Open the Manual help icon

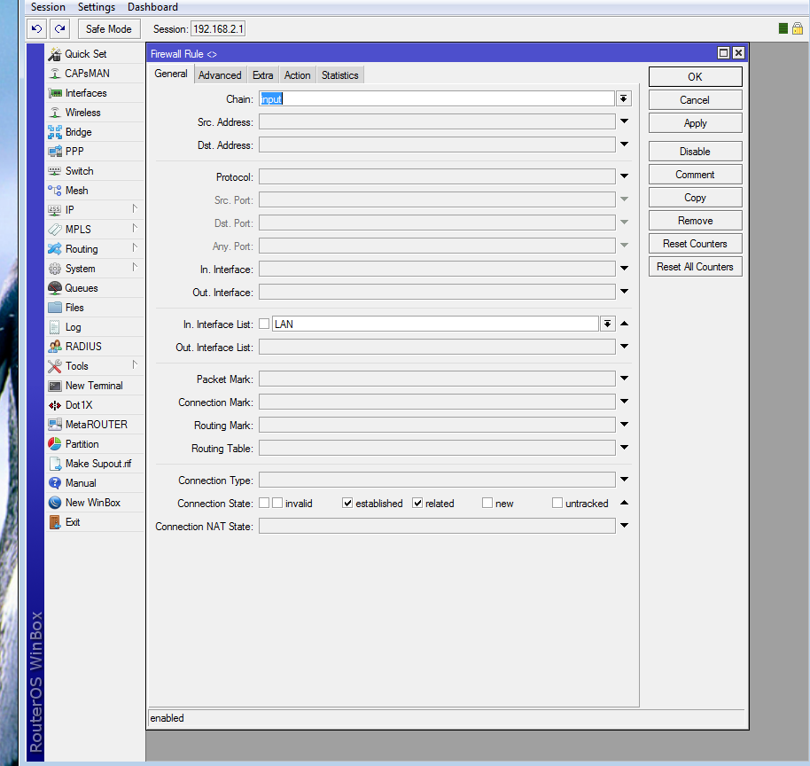(55, 483)
